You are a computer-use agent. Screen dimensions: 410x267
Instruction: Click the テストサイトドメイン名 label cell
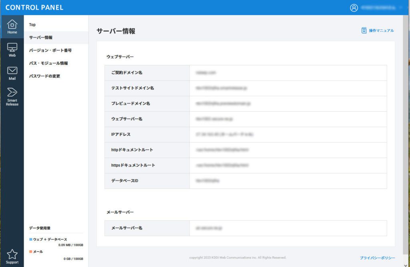point(147,88)
